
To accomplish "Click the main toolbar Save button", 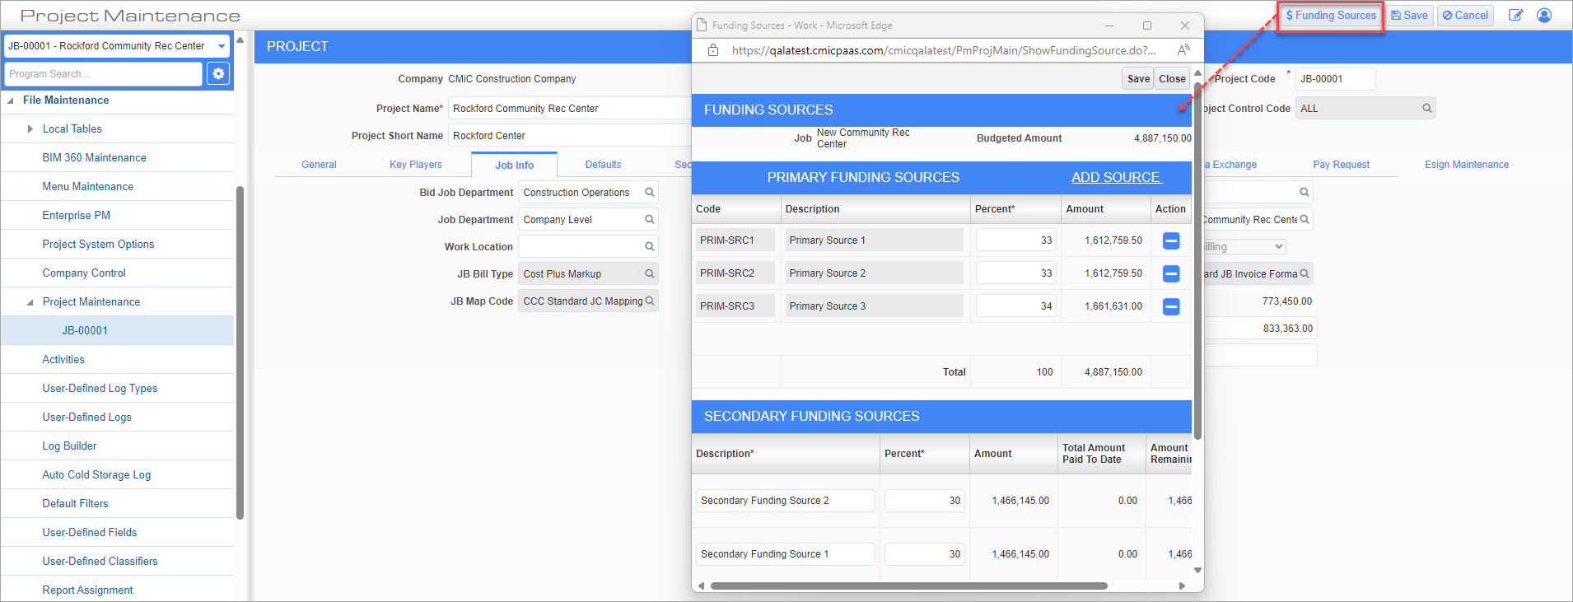I will (1410, 16).
